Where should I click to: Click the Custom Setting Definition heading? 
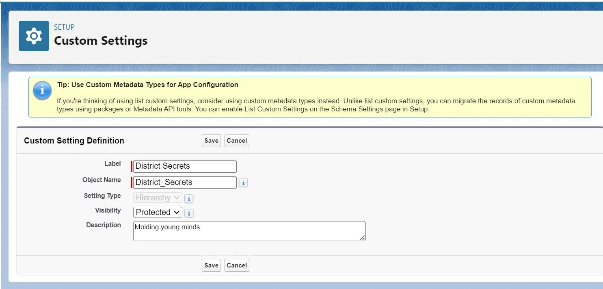pyautogui.click(x=74, y=141)
